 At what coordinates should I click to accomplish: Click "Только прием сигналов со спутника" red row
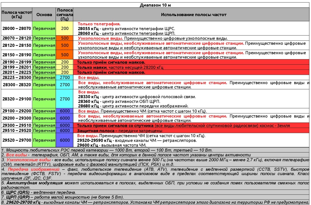[x=191, y=125]
